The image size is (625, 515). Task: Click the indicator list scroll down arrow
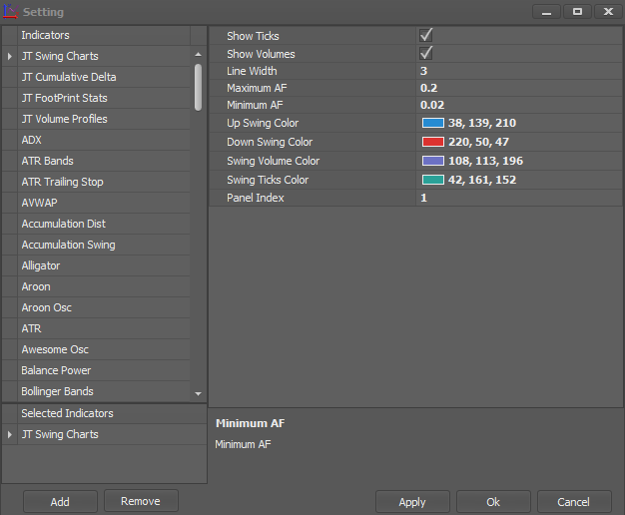pyautogui.click(x=198, y=394)
